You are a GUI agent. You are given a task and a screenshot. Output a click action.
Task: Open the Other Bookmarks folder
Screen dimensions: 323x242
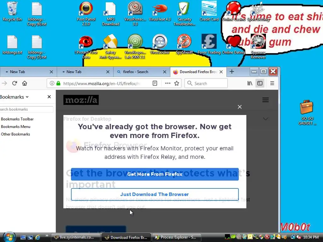click(15, 134)
